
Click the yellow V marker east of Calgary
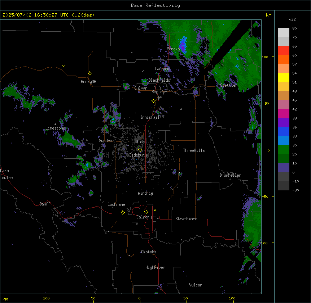click(155, 210)
